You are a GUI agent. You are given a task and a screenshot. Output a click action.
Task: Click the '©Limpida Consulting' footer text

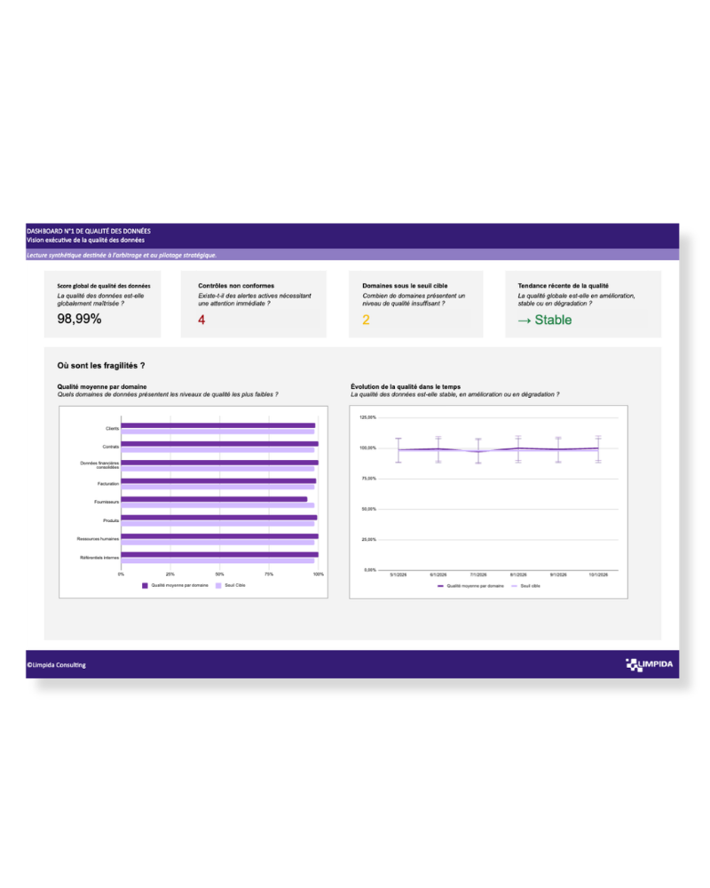pyautogui.click(x=56, y=665)
